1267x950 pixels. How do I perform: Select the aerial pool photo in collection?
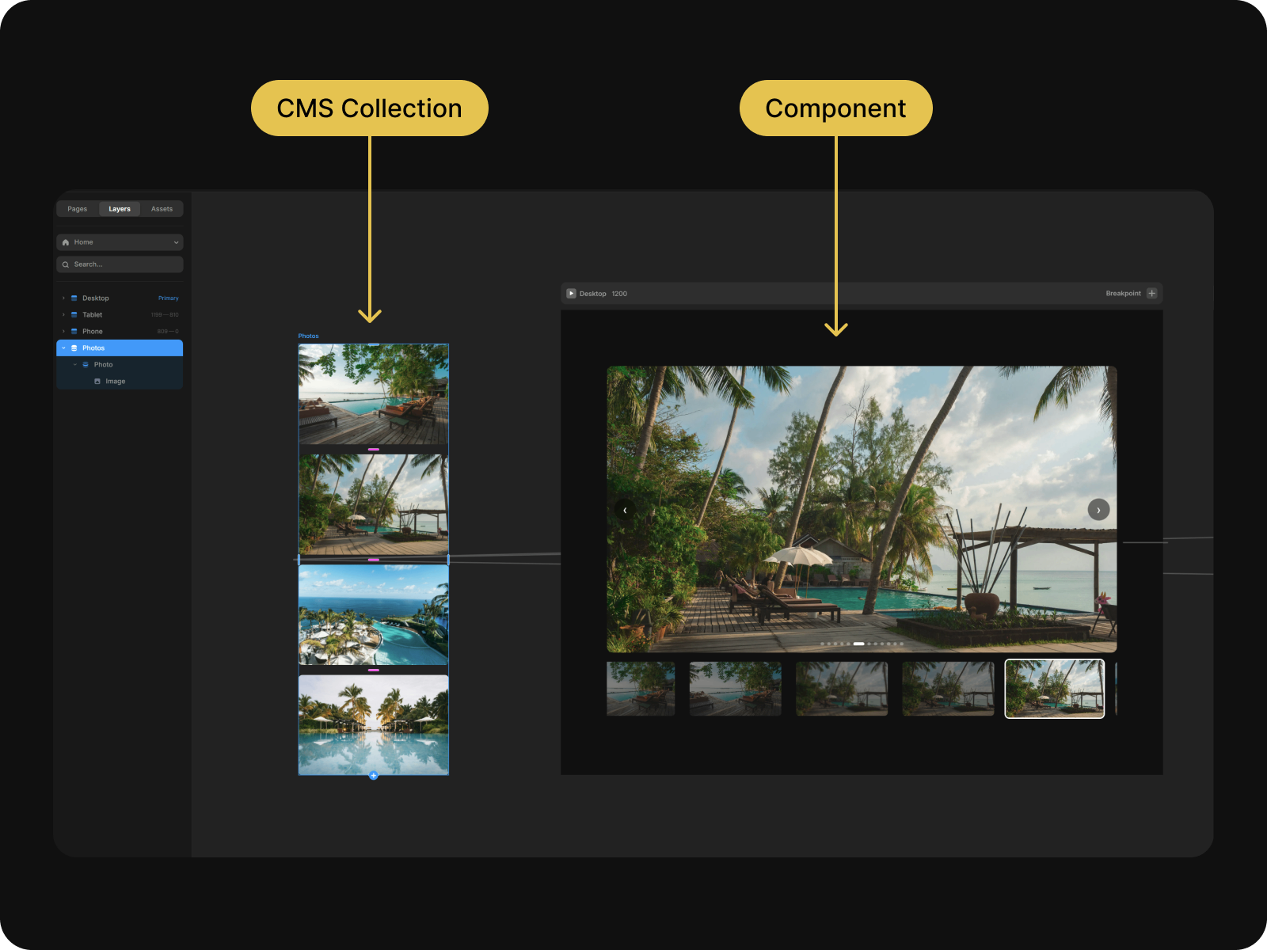(373, 615)
